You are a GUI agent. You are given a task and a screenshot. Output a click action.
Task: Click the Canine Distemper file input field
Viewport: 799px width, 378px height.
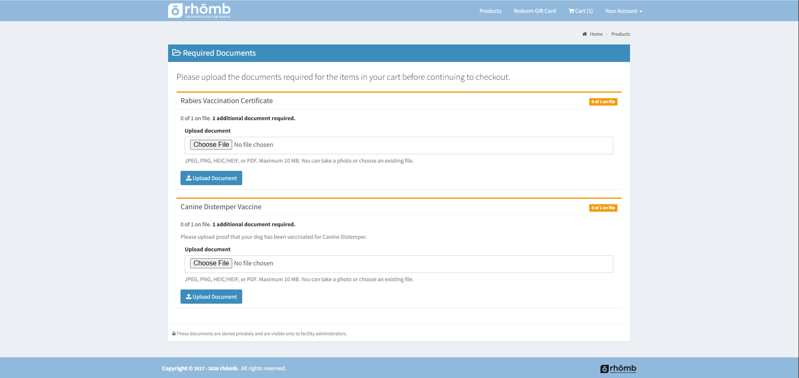point(399,264)
